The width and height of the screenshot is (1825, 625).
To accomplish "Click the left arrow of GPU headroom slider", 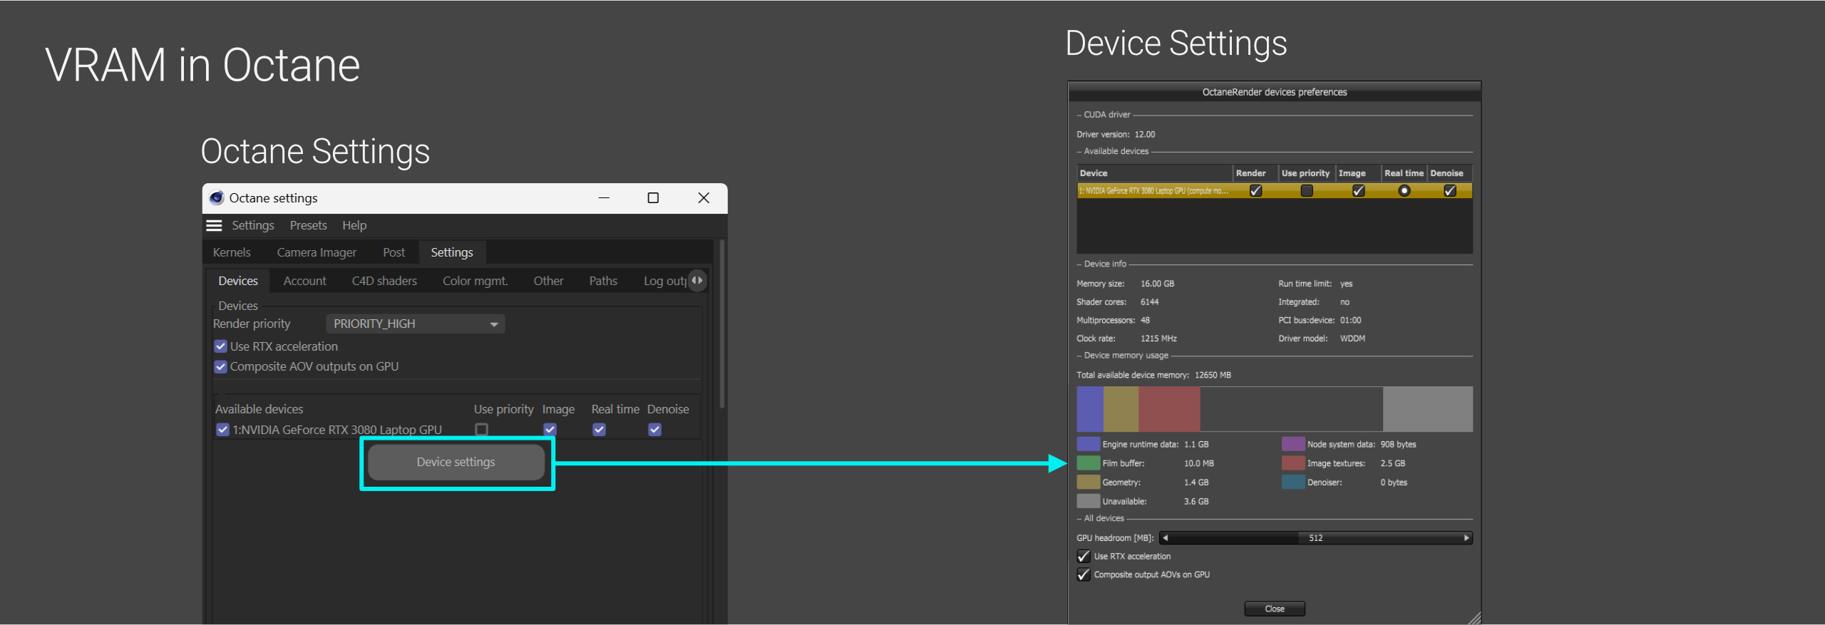I will coord(1165,538).
